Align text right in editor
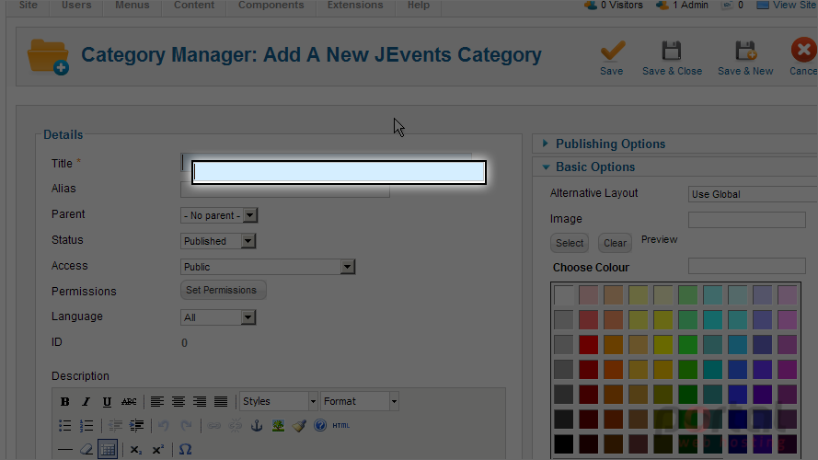Image resolution: width=818 pixels, height=460 pixels. tap(200, 402)
